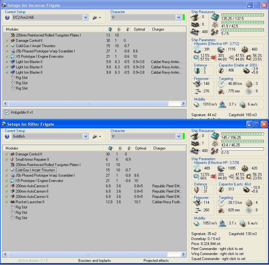
Task: Toggle first Light Ion Blaster II checkmark
Action: coord(7,62)
